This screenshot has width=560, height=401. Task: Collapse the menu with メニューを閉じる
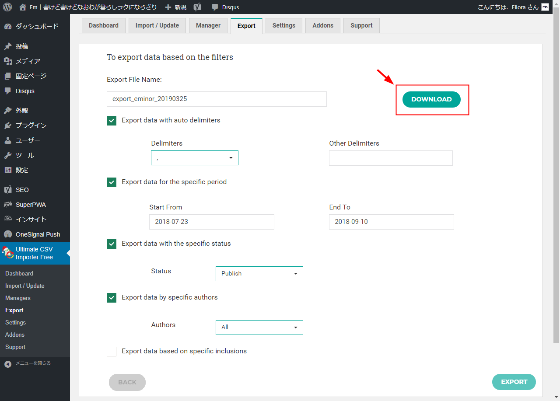coord(35,363)
